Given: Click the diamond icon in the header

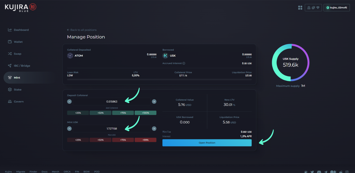Looking at the screenshot, I should [318, 8].
